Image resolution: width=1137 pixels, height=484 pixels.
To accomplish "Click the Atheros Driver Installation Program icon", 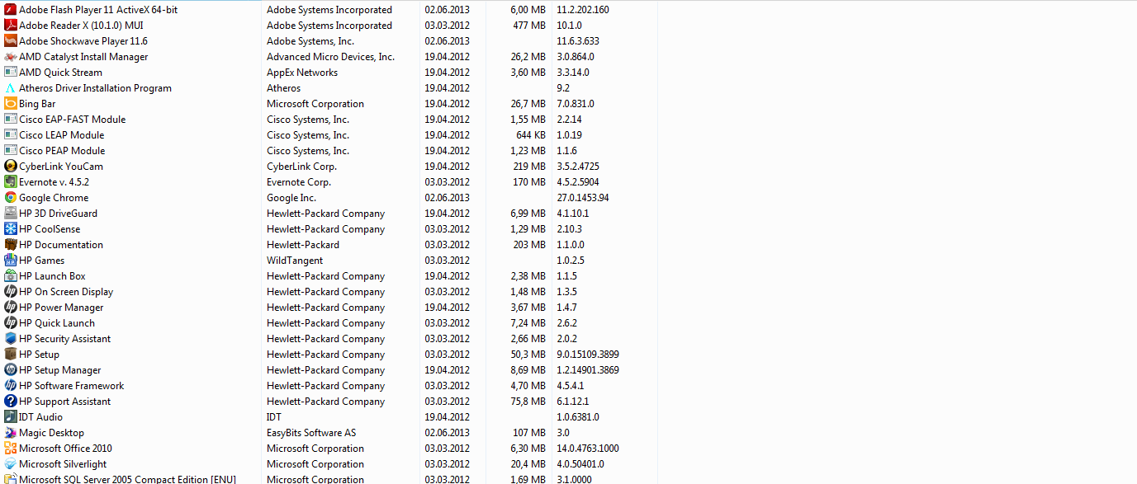I will [x=11, y=88].
